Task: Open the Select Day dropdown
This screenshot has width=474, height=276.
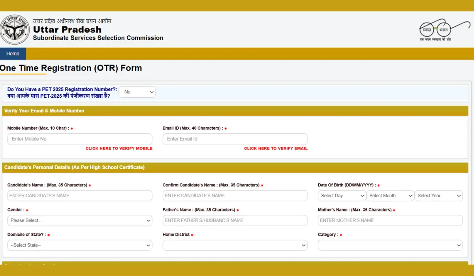Action: [342, 196]
